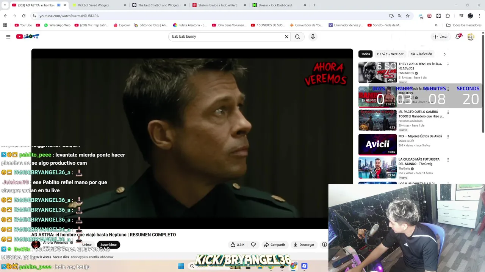This screenshot has height=272, width=485.
Task: Open the Explorar bookmark
Action: pos(121,25)
